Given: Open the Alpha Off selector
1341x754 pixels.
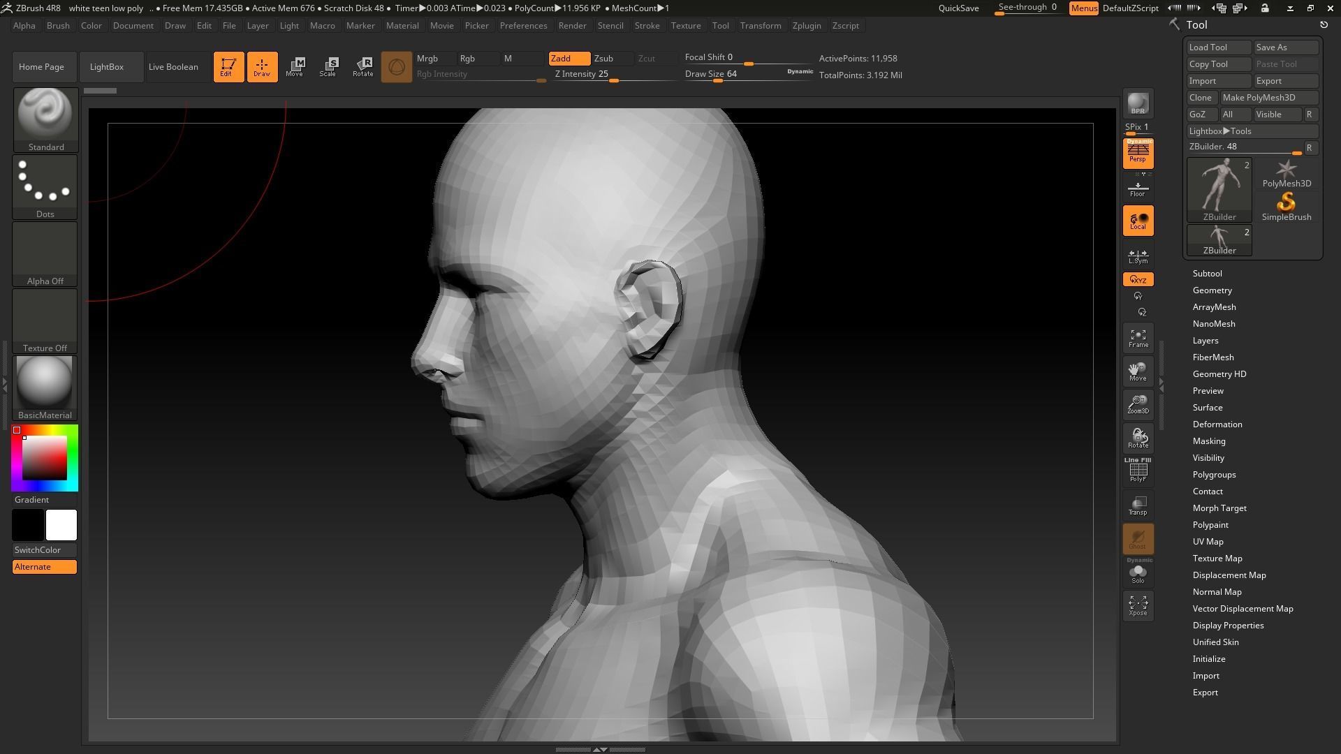Looking at the screenshot, I should [x=45, y=254].
